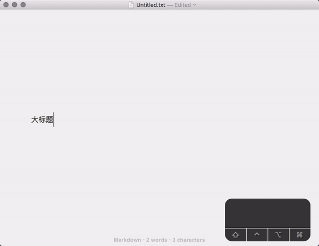Click the document proxy icon in title bar
This screenshot has width=319, height=246.
pos(131,5)
